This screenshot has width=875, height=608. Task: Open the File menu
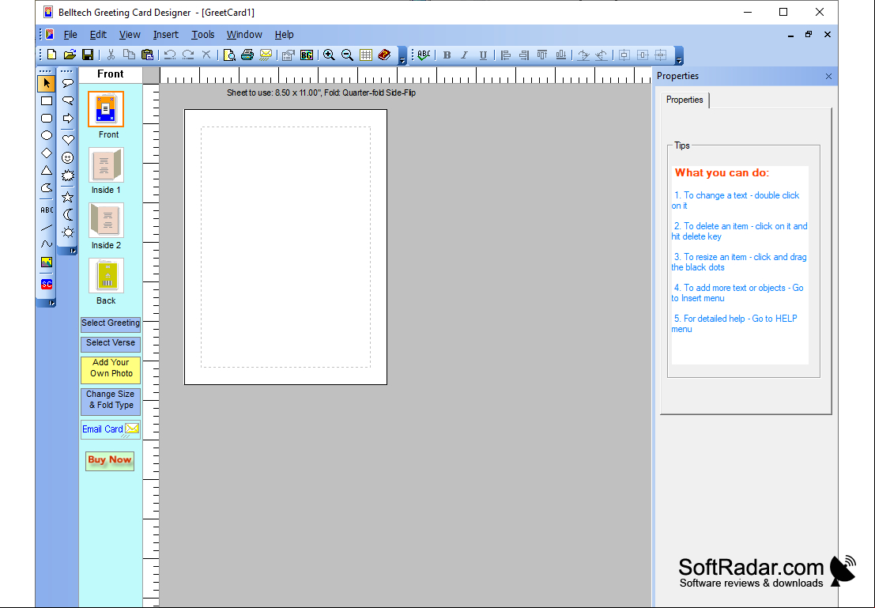[70, 35]
